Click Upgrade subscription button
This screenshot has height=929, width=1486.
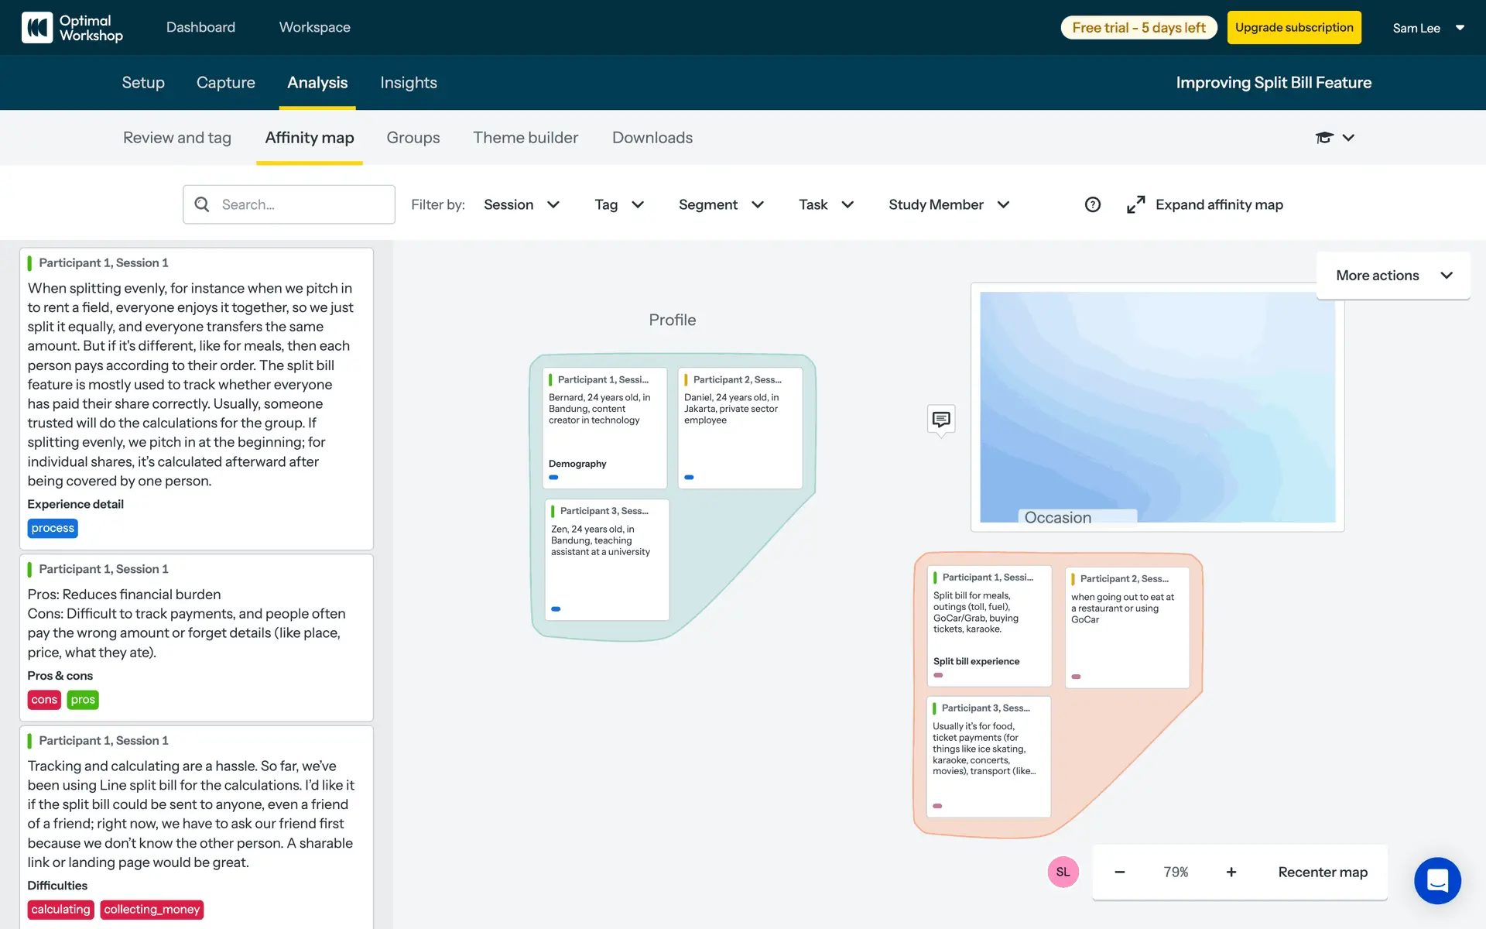pyautogui.click(x=1294, y=28)
